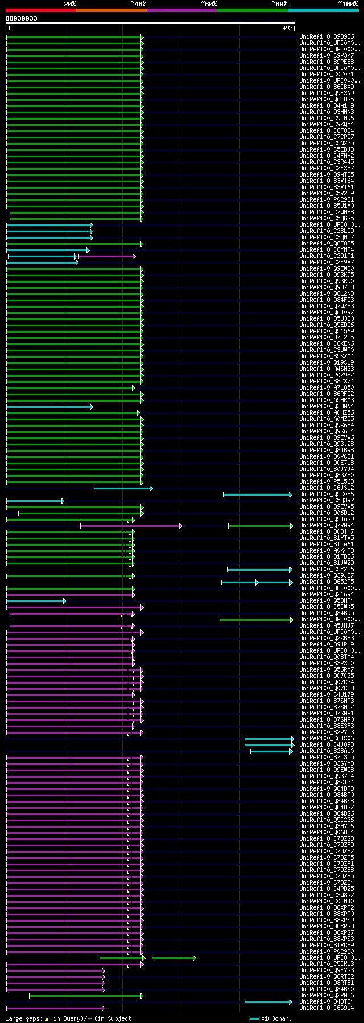Image resolution: width=364 pixels, height=1023 pixels.
Task: Select label UniRef100_C7WM88
Action: coord(326,212)
